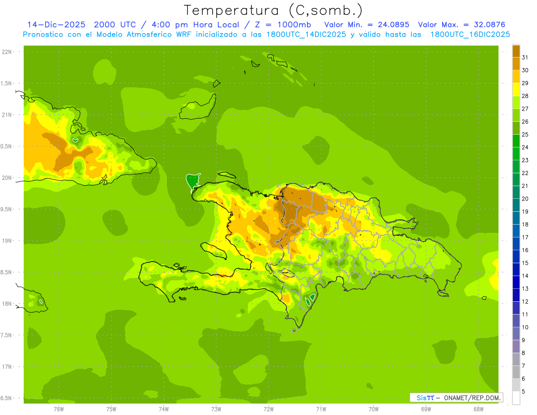Click the colorbar value label "10"

pyautogui.click(x=525, y=327)
